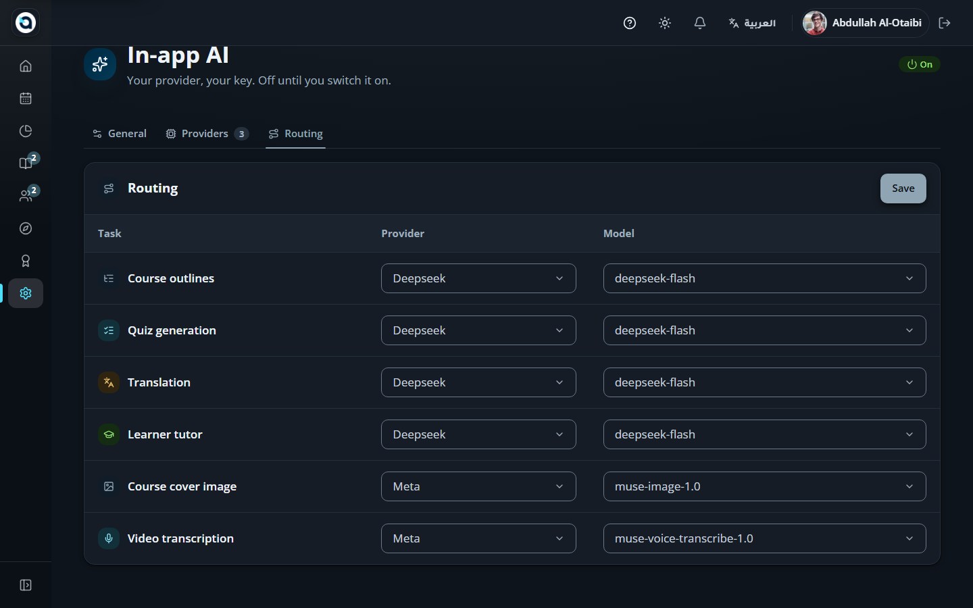This screenshot has width=973, height=608.
Task: Open Provider dropdown for Quiz generation
Action: pyautogui.click(x=478, y=330)
